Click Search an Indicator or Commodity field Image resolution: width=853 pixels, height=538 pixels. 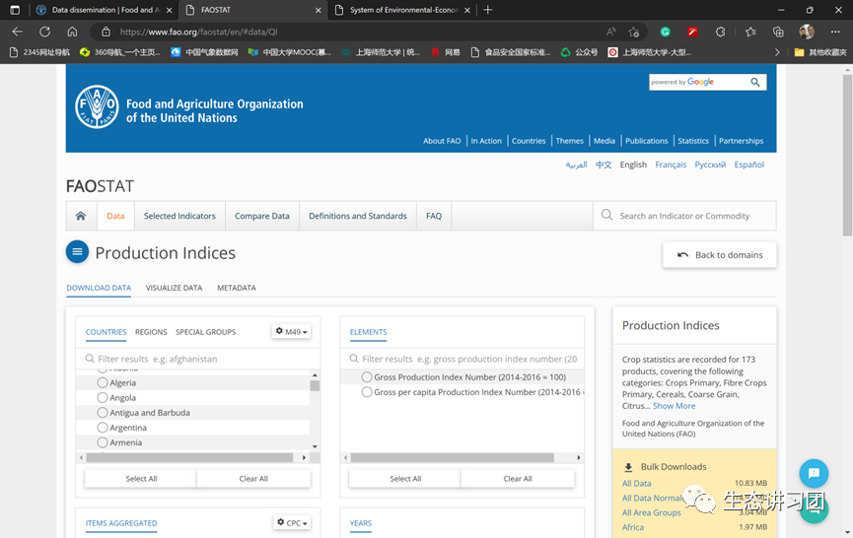coord(684,216)
